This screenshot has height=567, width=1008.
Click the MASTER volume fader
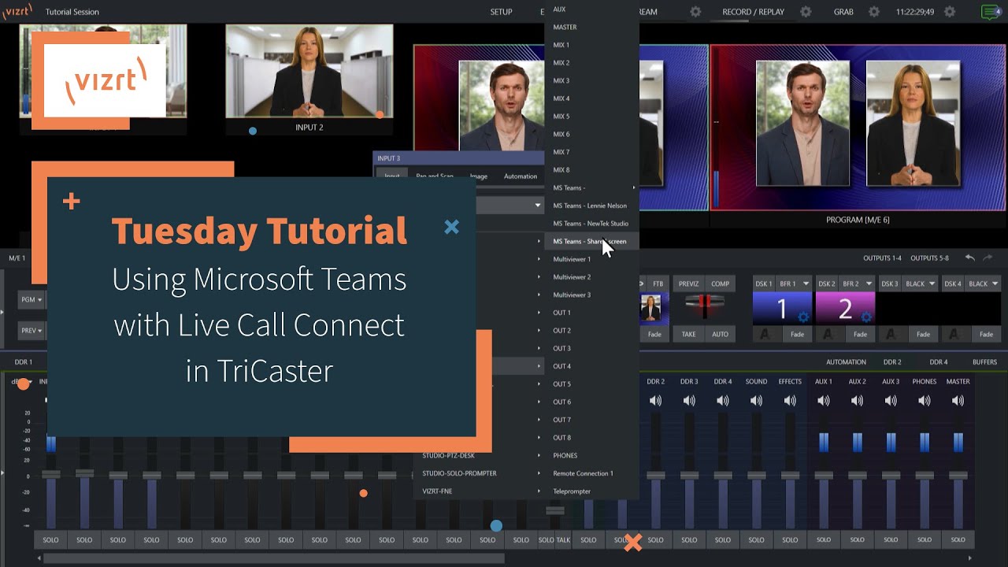958,476
